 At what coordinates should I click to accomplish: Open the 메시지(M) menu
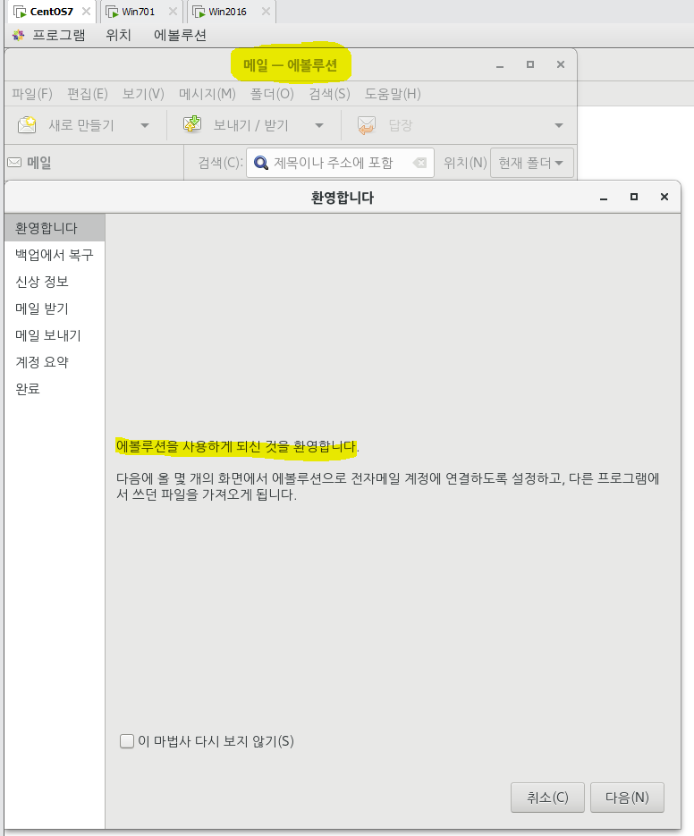click(207, 94)
